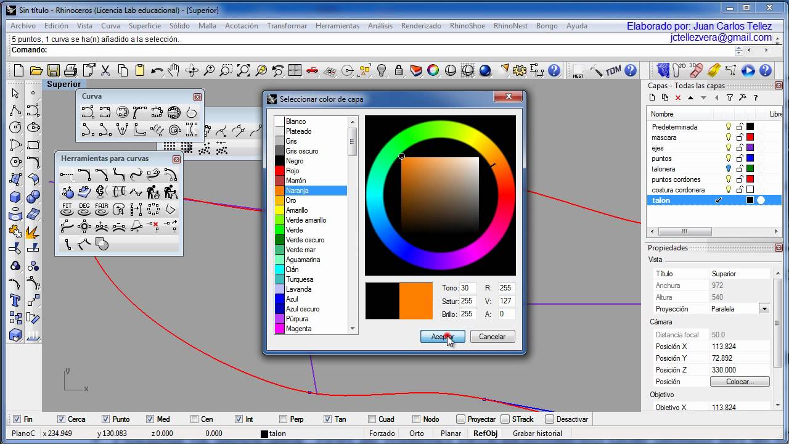Click the talonera layer green color swatch
Image resolution: width=789 pixels, height=444 pixels.
pyautogui.click(x=750, y=168)
